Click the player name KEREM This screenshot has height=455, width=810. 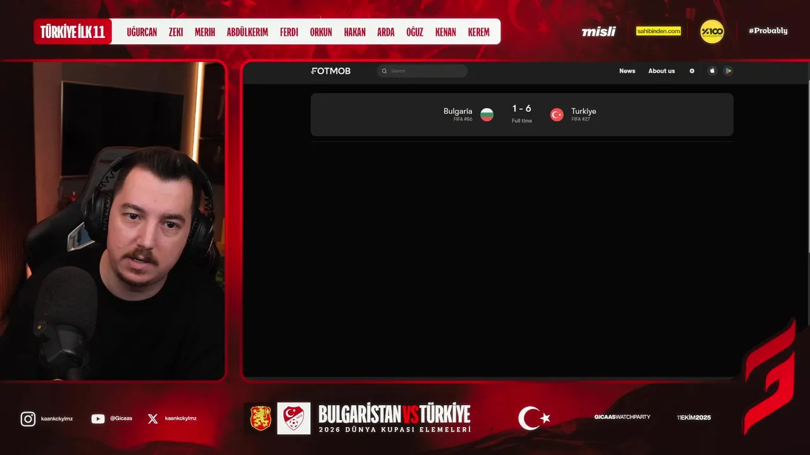click(x=478, y=32)
